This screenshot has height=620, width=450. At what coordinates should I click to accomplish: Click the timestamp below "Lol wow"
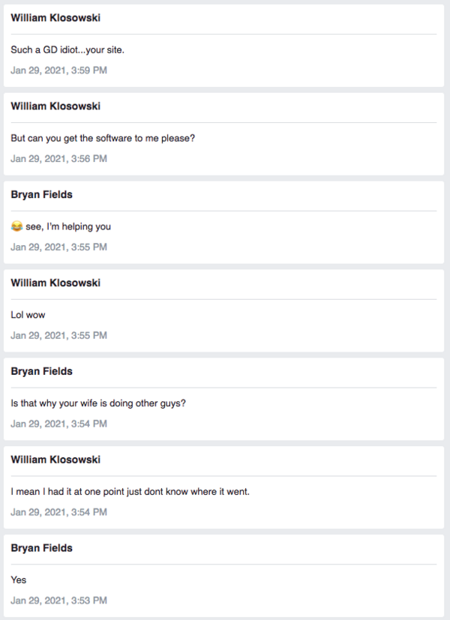[x=58, y=336]
